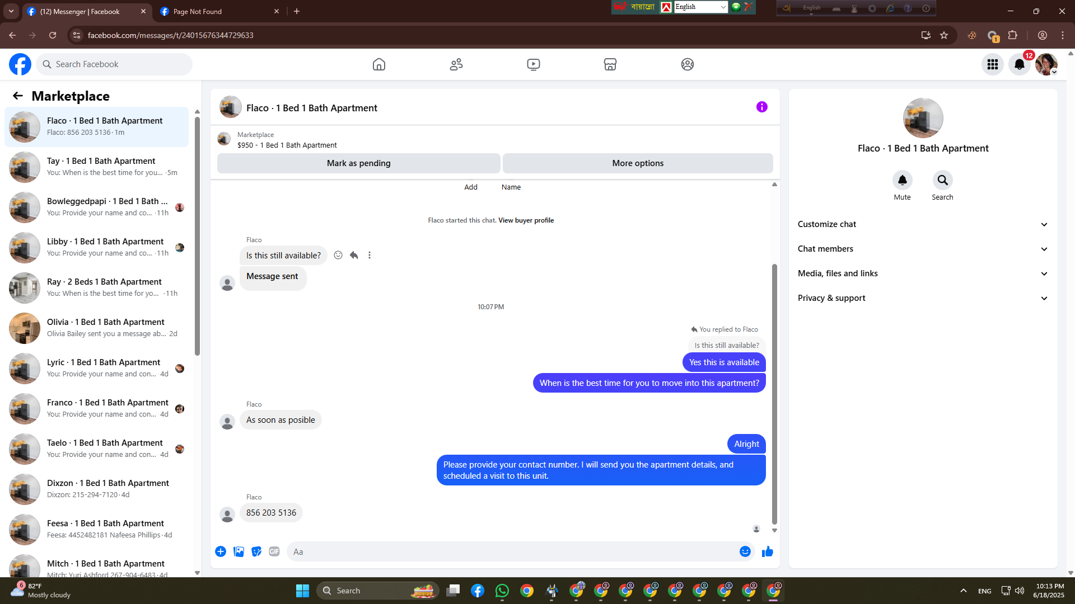This screenshot has width=1075, height=604.
Task: Choose a GIF in the composer
Action: 274,551
